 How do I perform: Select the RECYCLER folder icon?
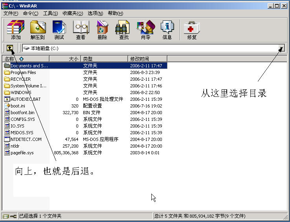(7, 79)
